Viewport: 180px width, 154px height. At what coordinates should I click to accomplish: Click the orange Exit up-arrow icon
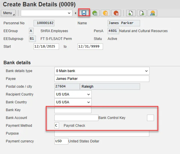[x=105, y=13]
